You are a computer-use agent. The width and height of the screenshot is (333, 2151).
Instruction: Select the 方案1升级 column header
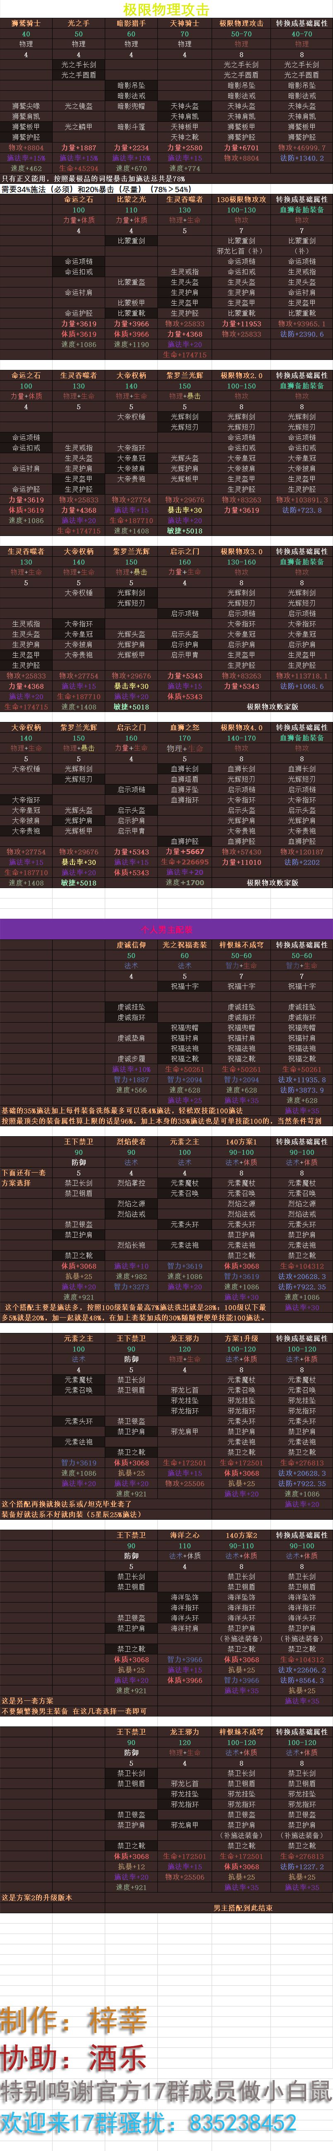point(241,1339)
